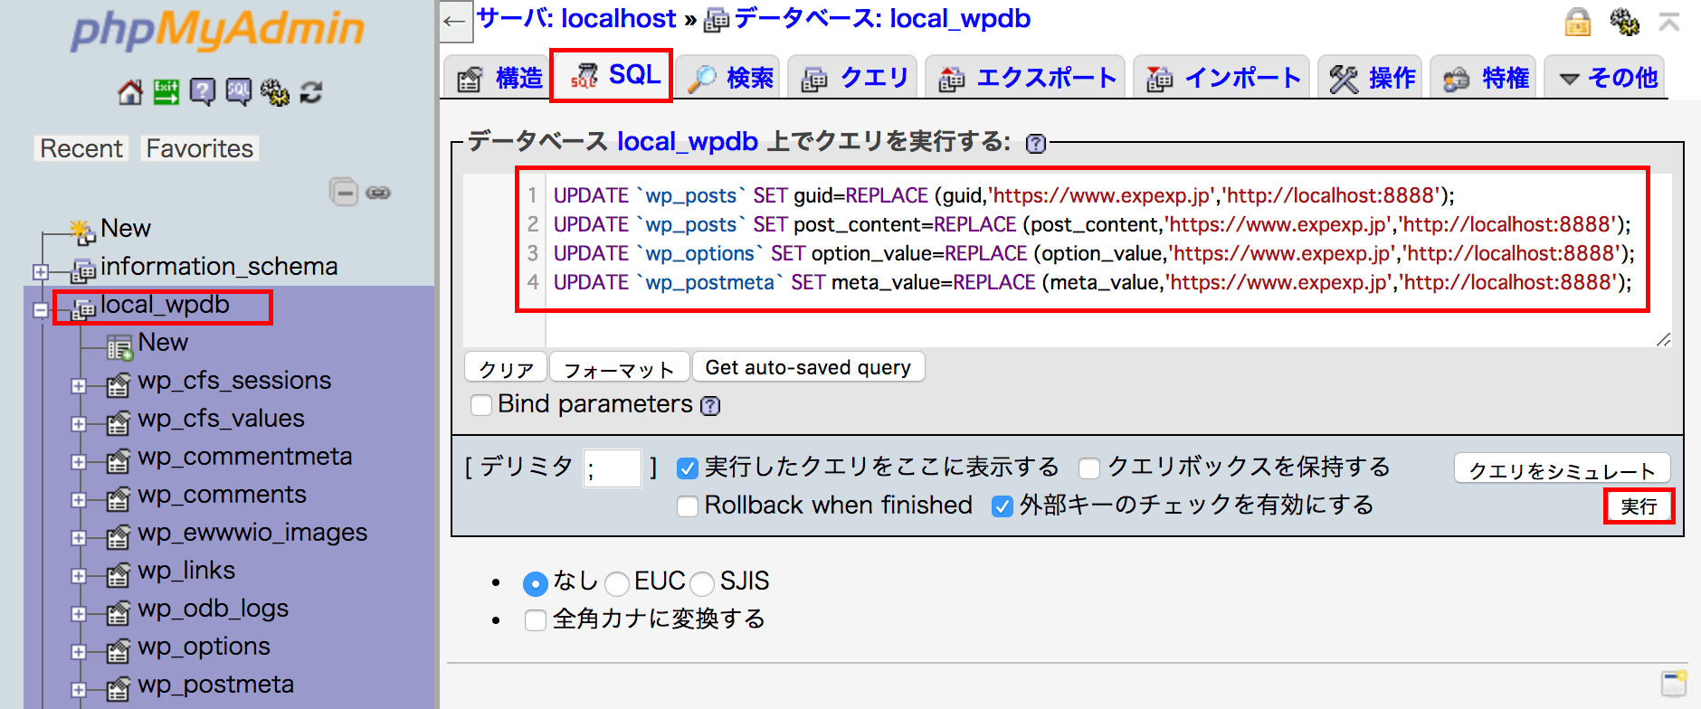Expand the wp_cfs_sessions node
This screenshot has width=1701, height=709.
(x=79, y=386)
